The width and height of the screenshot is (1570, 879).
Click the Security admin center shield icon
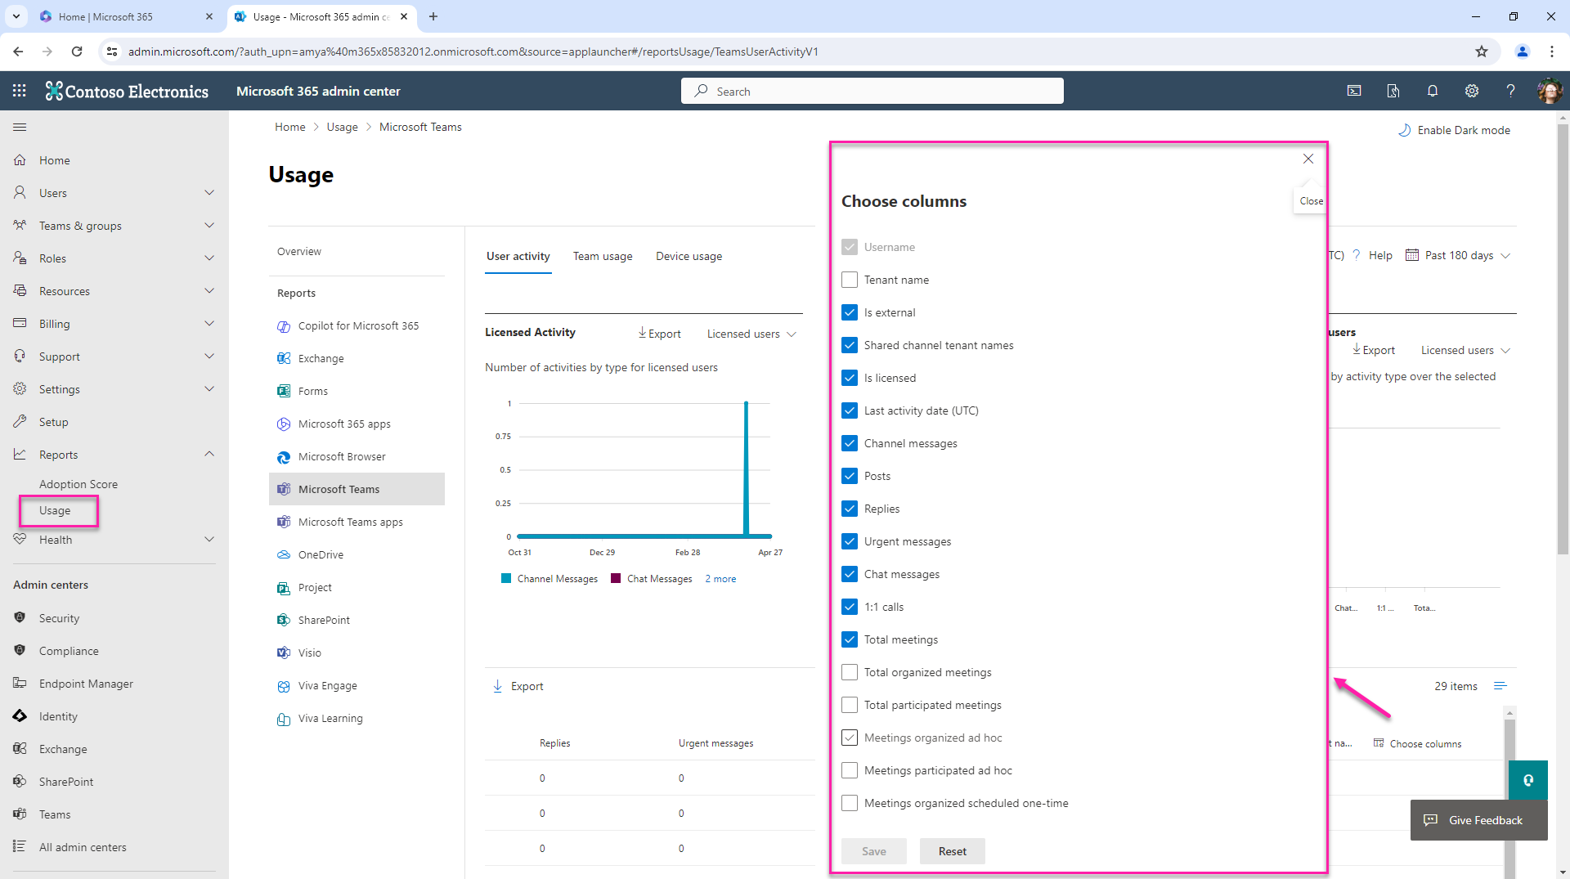tap(20, 618)
